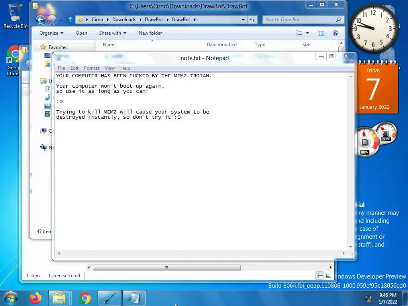
Task: Sort by the Date modified column
Action: click(x=228, y=45)
